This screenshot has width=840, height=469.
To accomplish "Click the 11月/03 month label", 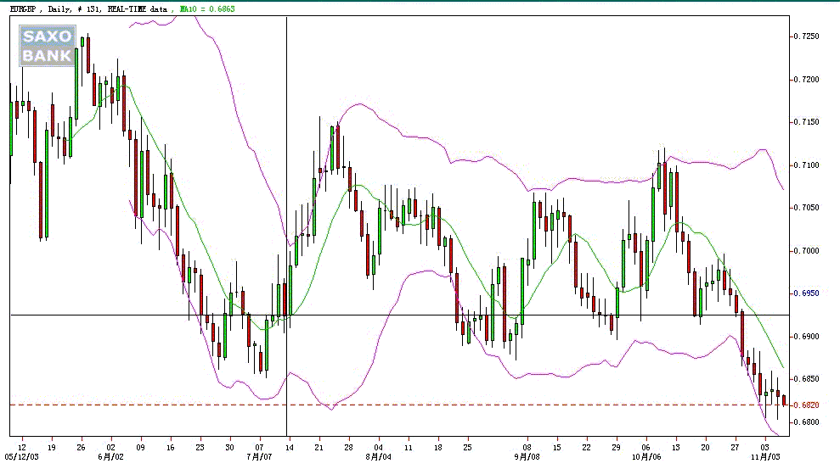I will [765, 456].
